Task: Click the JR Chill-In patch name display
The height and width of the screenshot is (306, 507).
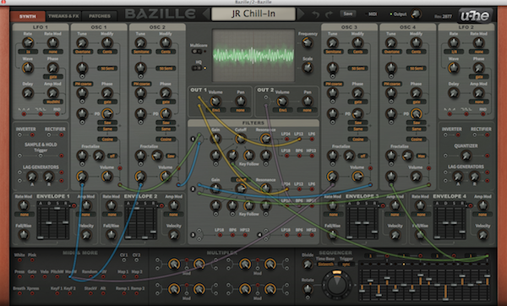Action: click(x=253, y=14)
